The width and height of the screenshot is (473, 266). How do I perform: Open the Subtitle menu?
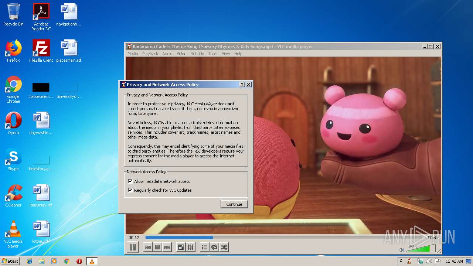point(197,54)
